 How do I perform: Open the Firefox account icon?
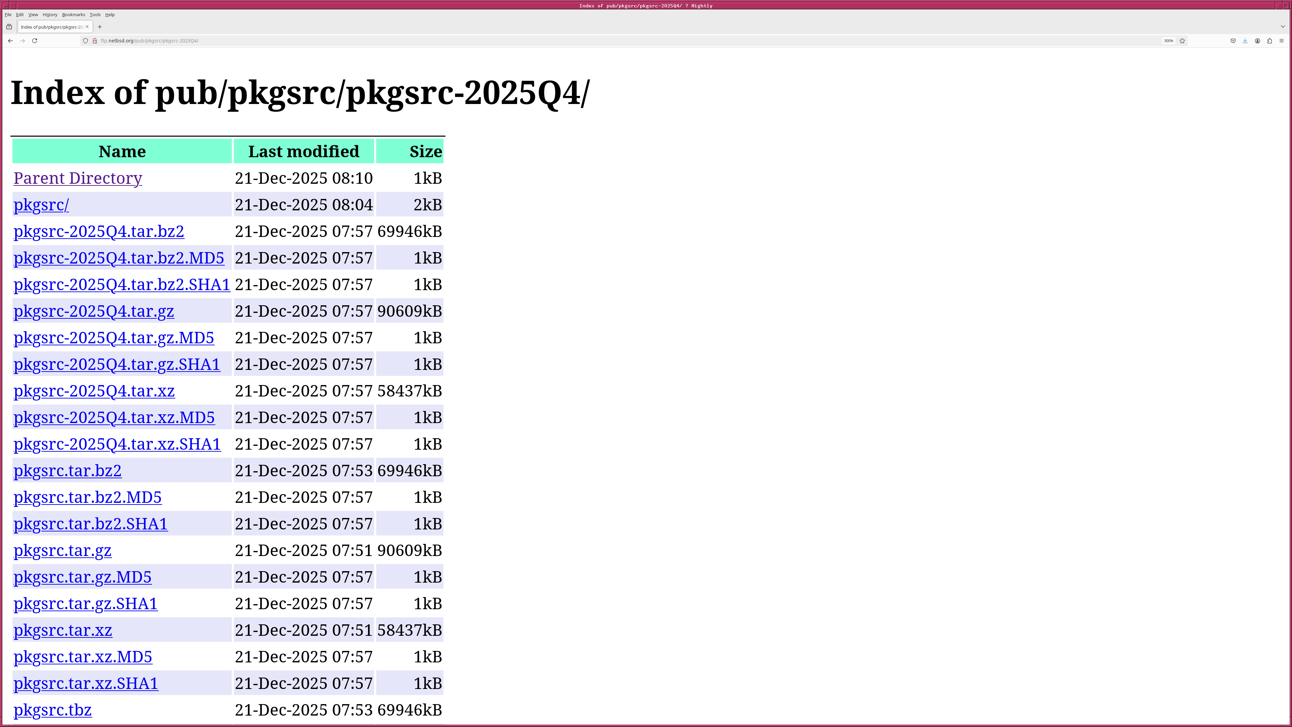(x=1257, y=41)
